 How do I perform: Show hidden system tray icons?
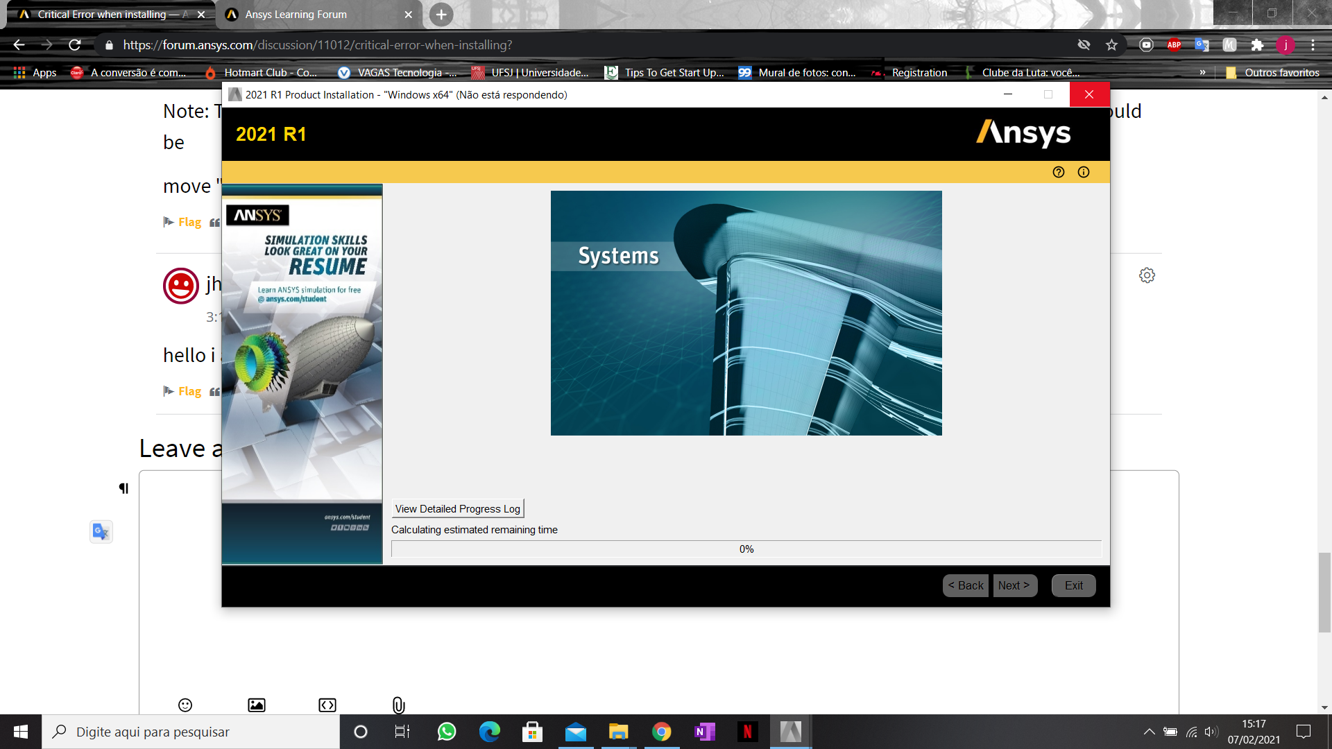(1149, 732)
